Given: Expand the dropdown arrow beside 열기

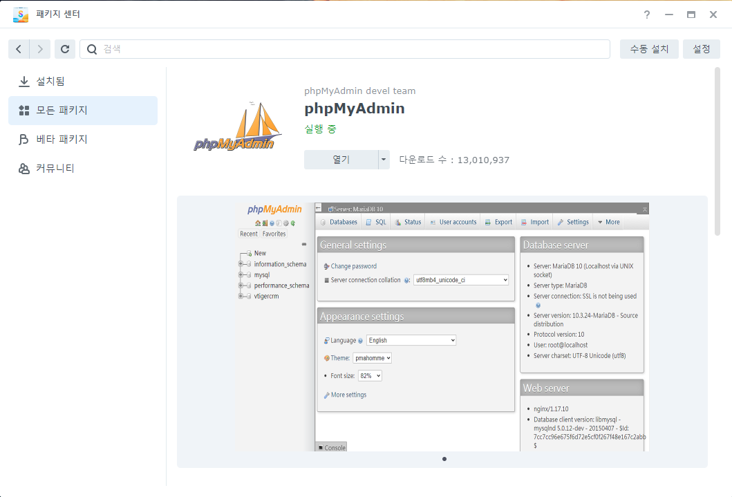Looking at the screenshot, I should click(x=384, y=160).
